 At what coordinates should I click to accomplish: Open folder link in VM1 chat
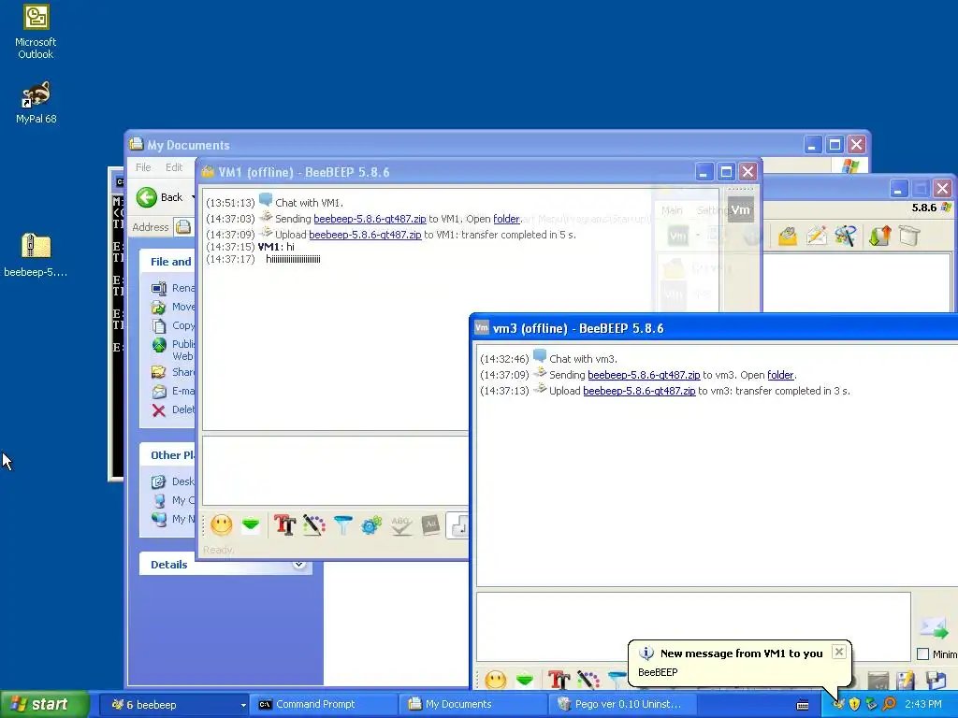click(506, 219)
